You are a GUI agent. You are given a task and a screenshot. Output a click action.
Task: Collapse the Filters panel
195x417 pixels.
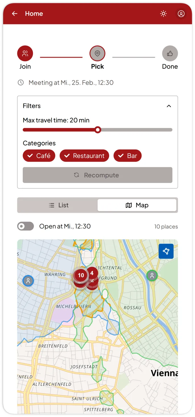click(169, 106)
